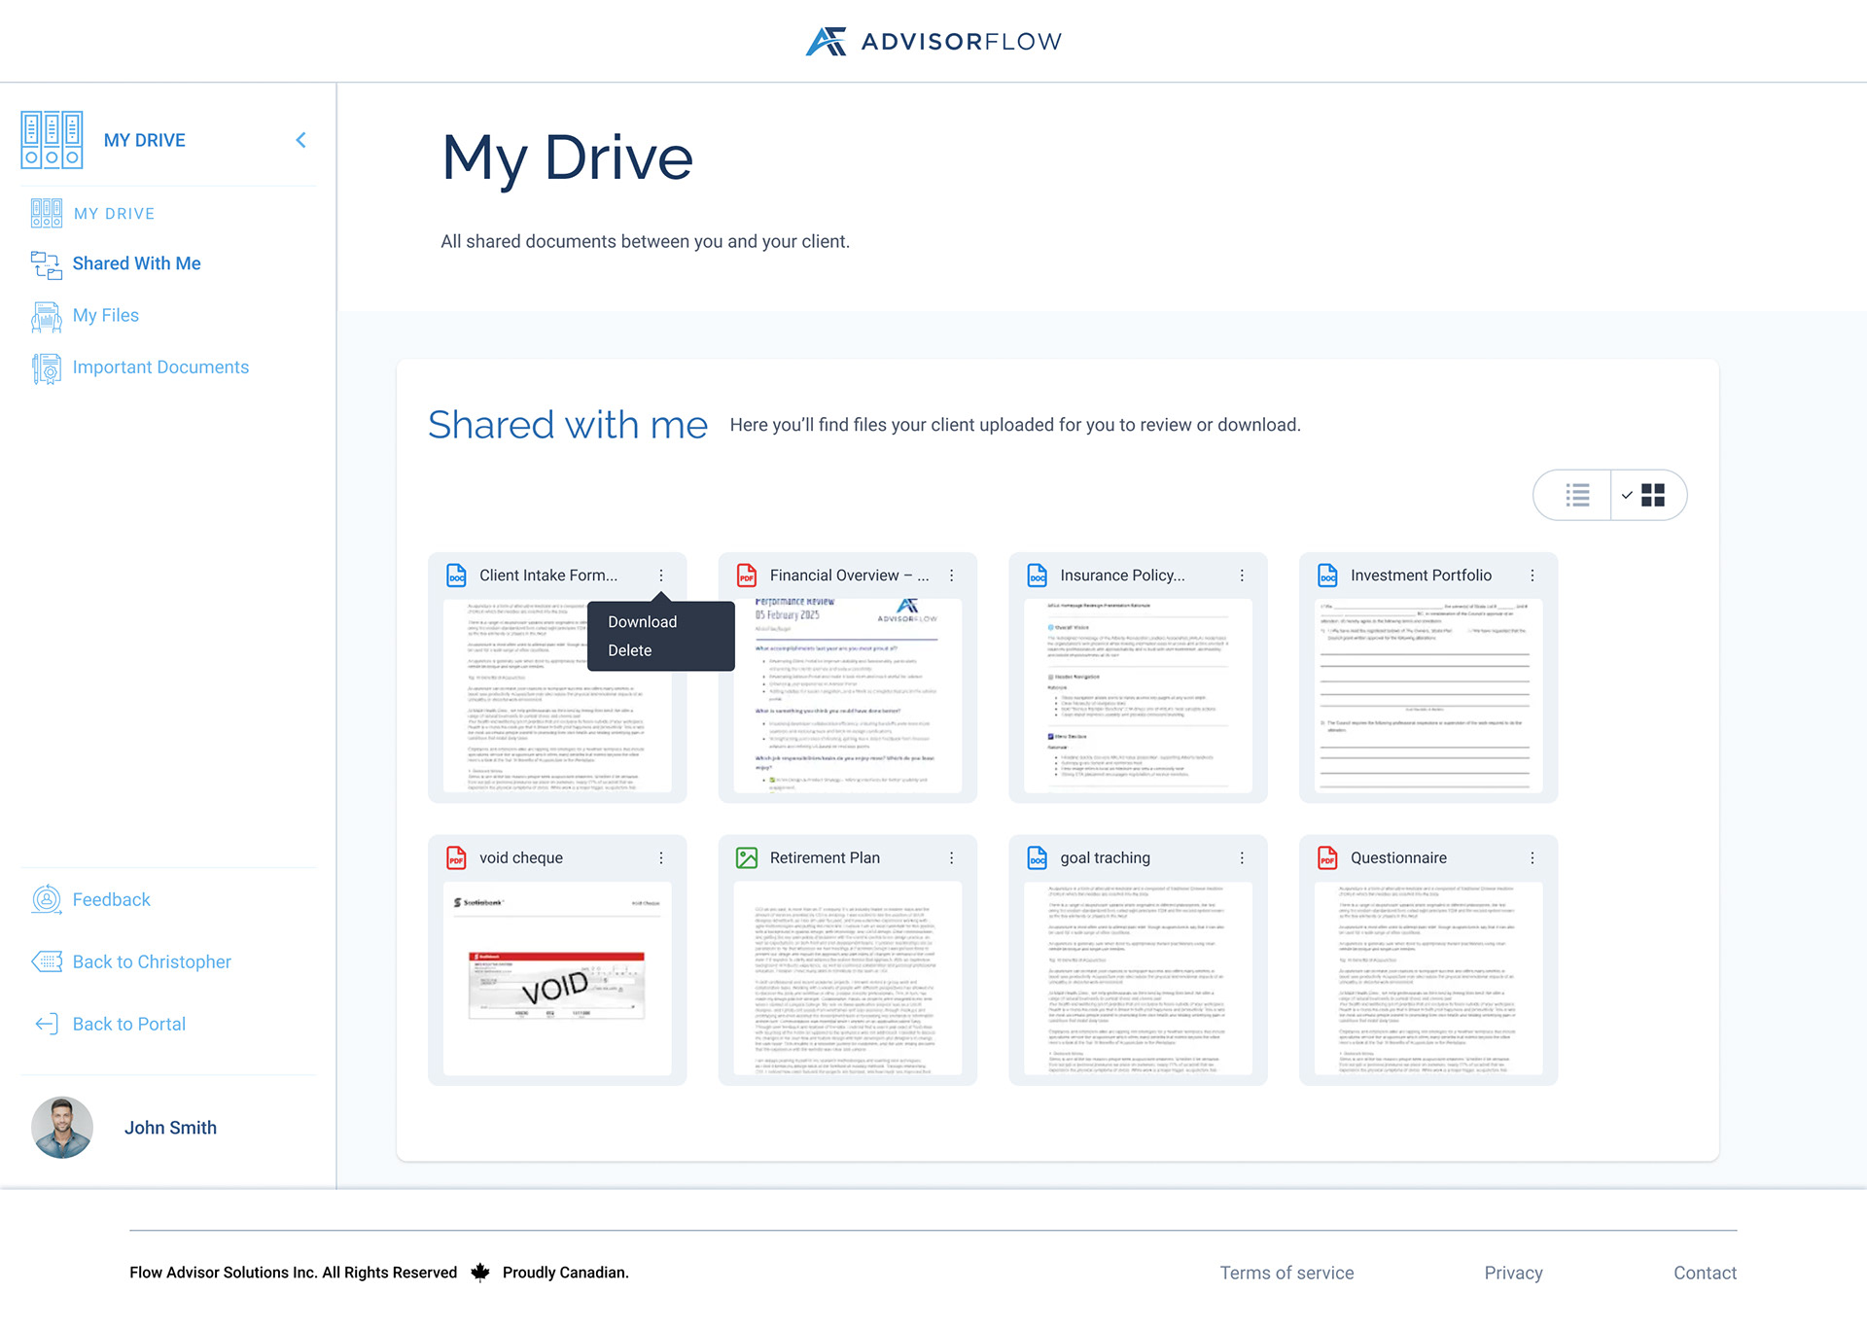Click the AdvisorFlow logo

(933, 40)
